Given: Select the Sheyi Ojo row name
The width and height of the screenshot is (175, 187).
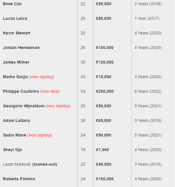Looking at the screenshot, I should pos(13,150).
